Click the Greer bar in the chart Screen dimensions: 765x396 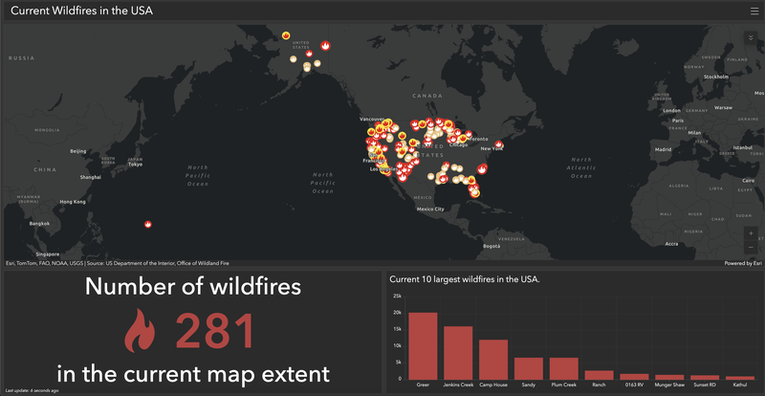tap(423, 345)
